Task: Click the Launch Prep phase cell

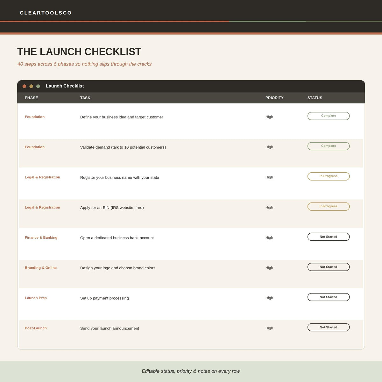Action: 36,298
